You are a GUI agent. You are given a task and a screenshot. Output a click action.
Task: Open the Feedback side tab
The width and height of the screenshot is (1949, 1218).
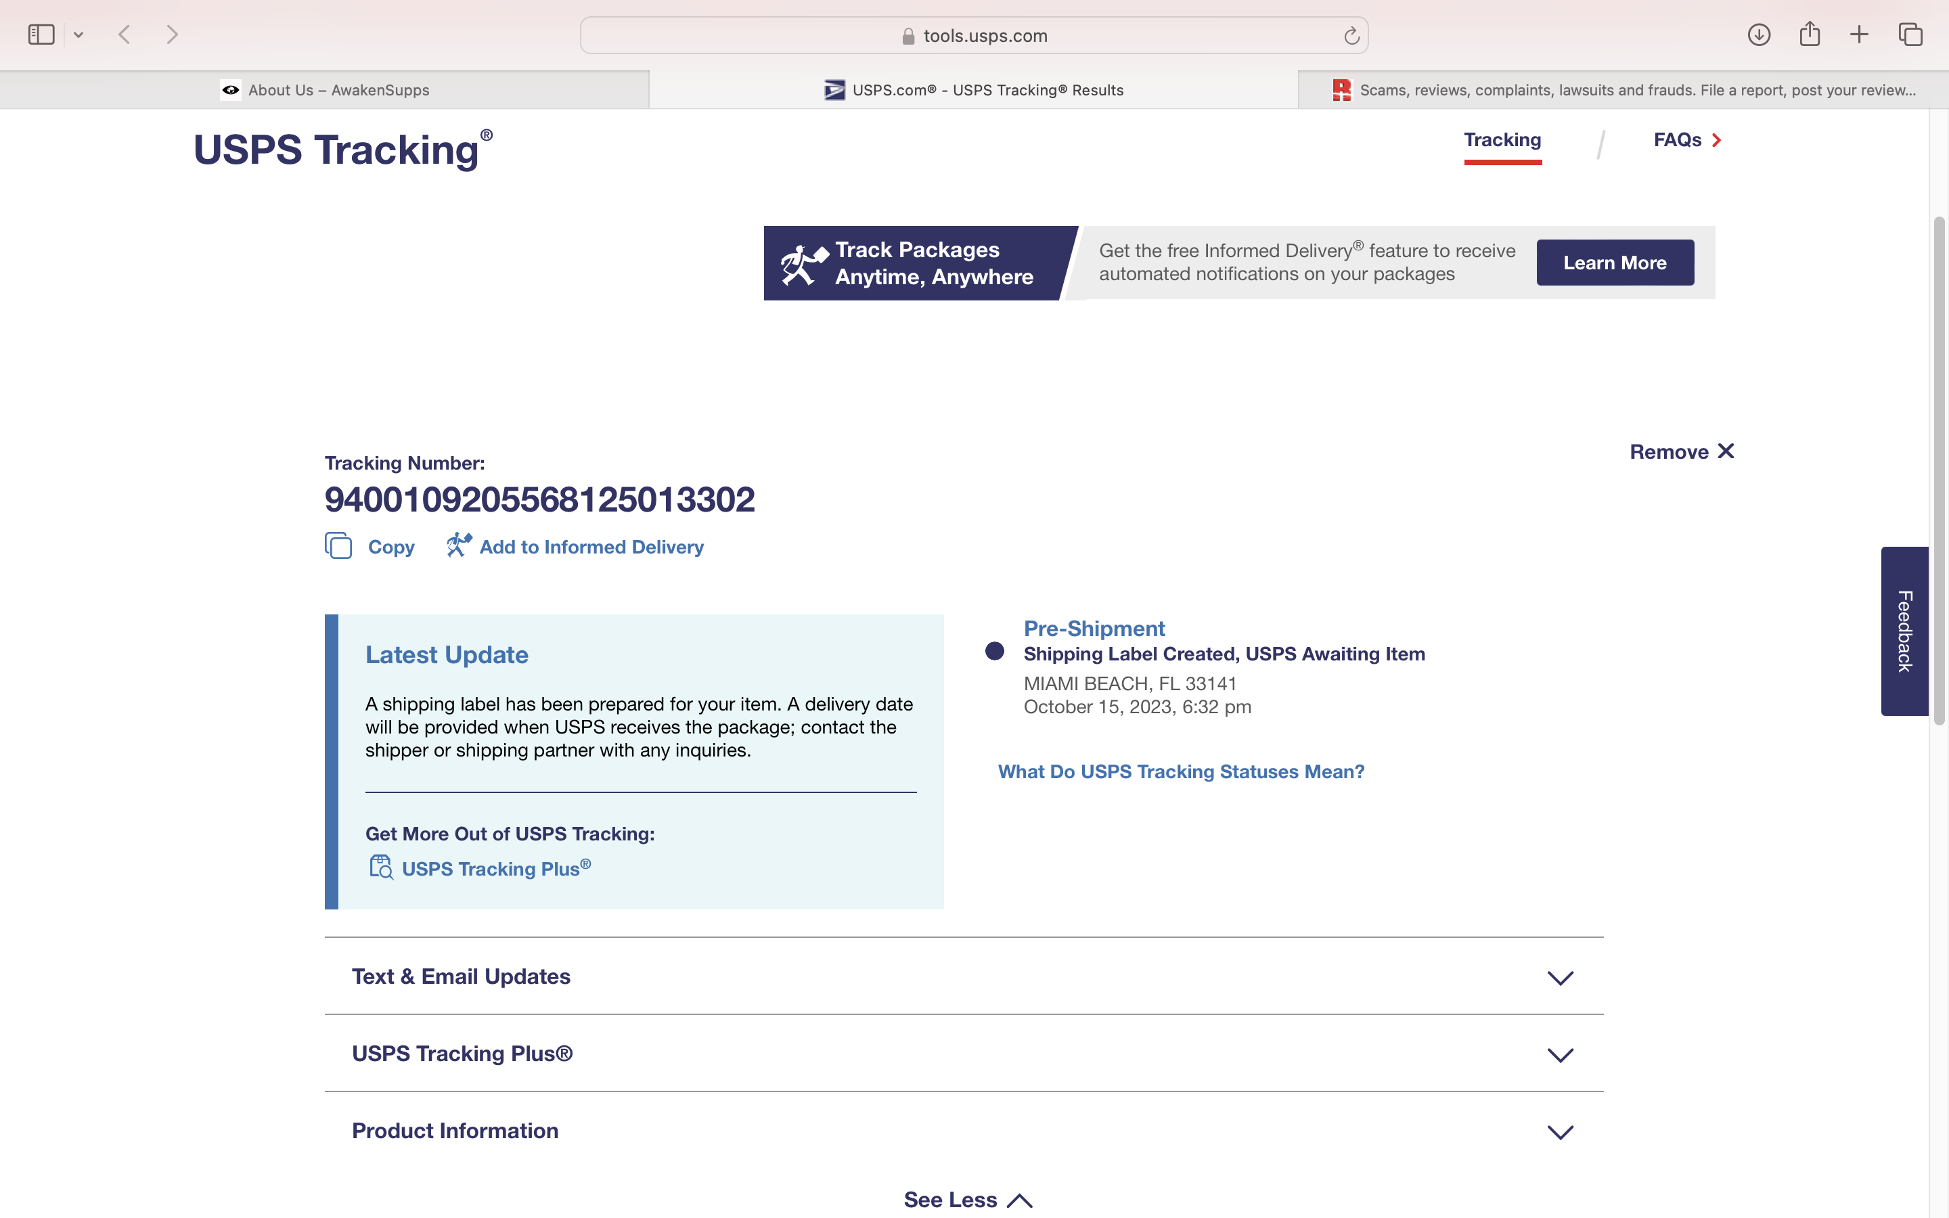(x=1904, y=631)
